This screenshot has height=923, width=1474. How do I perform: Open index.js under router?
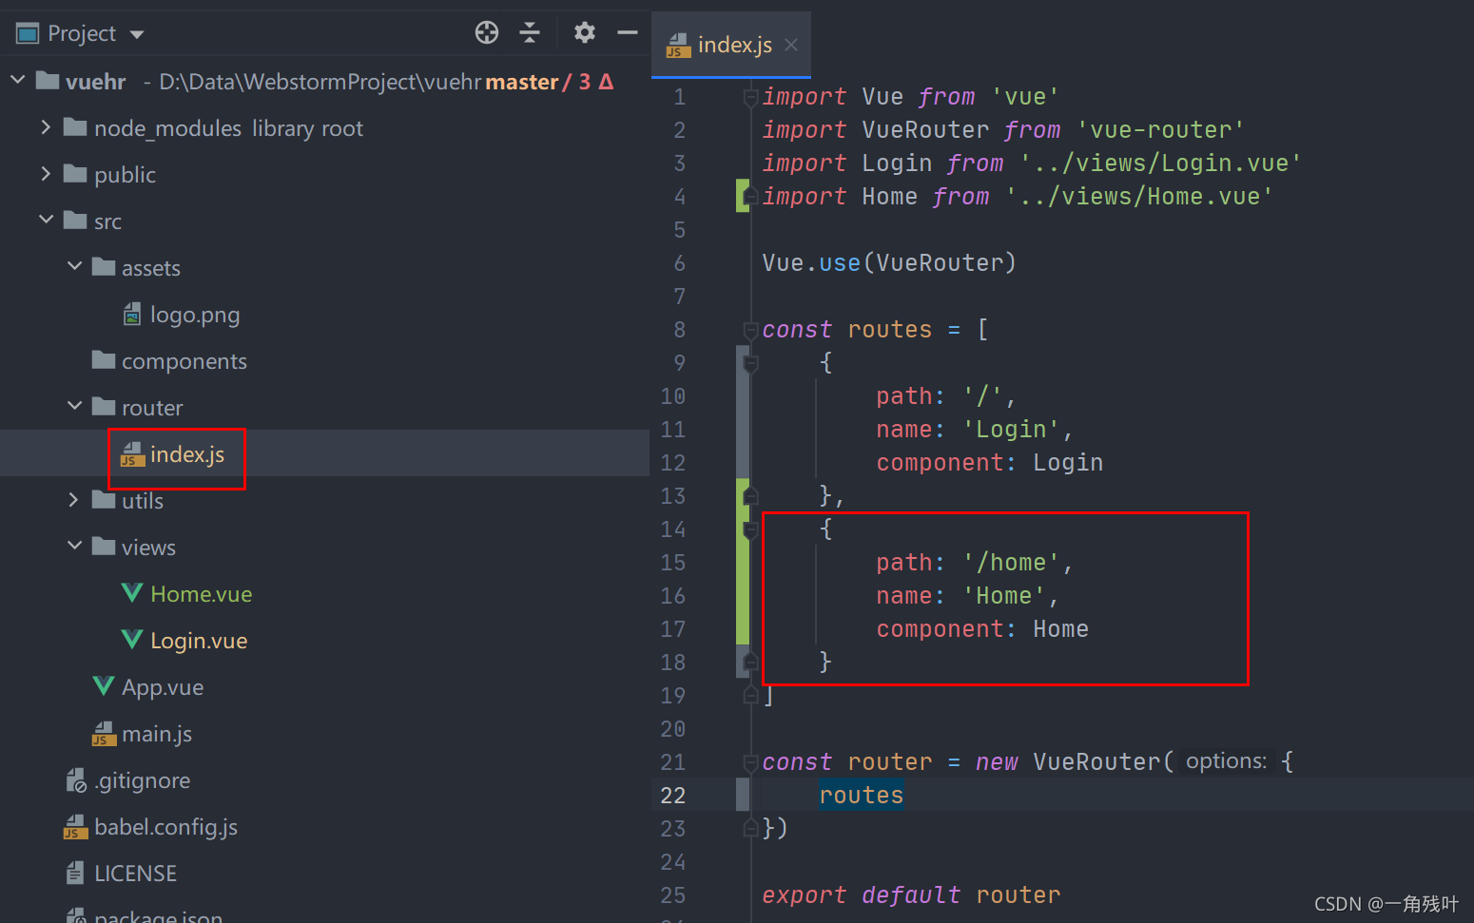[x=186, y=454]
